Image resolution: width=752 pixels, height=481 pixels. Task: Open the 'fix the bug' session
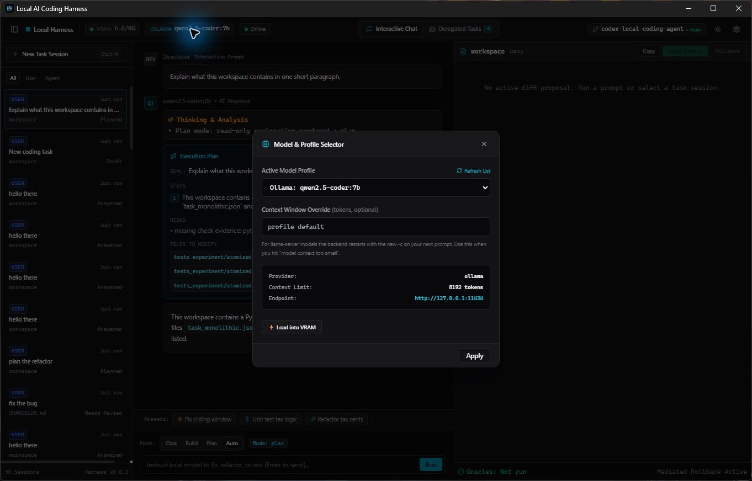pyautogui.click(x=65, y=403)
